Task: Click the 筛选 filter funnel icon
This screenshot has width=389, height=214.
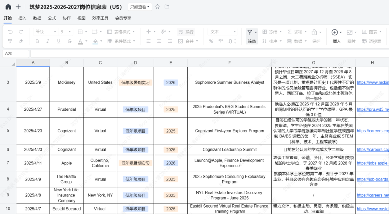Action: click(250, 32)
